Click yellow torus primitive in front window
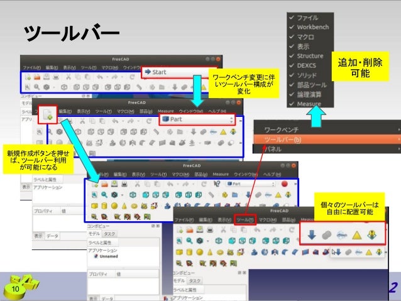This screenshot has height=301, width=401. point(220,252)
